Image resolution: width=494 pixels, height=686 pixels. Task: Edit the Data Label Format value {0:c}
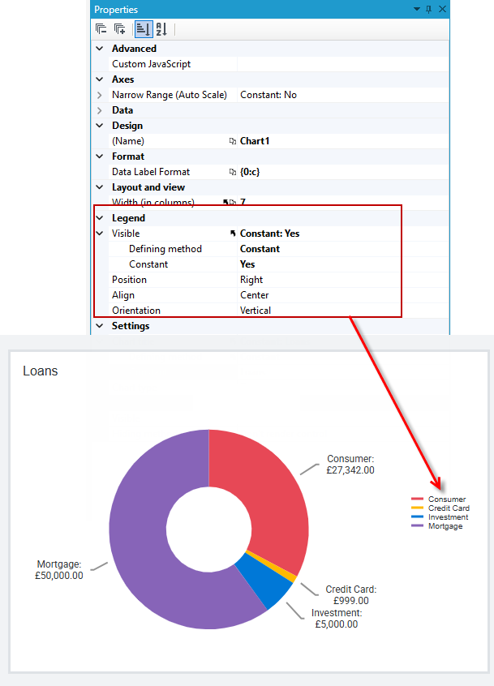pyautogui.click(x=250, y=172)
